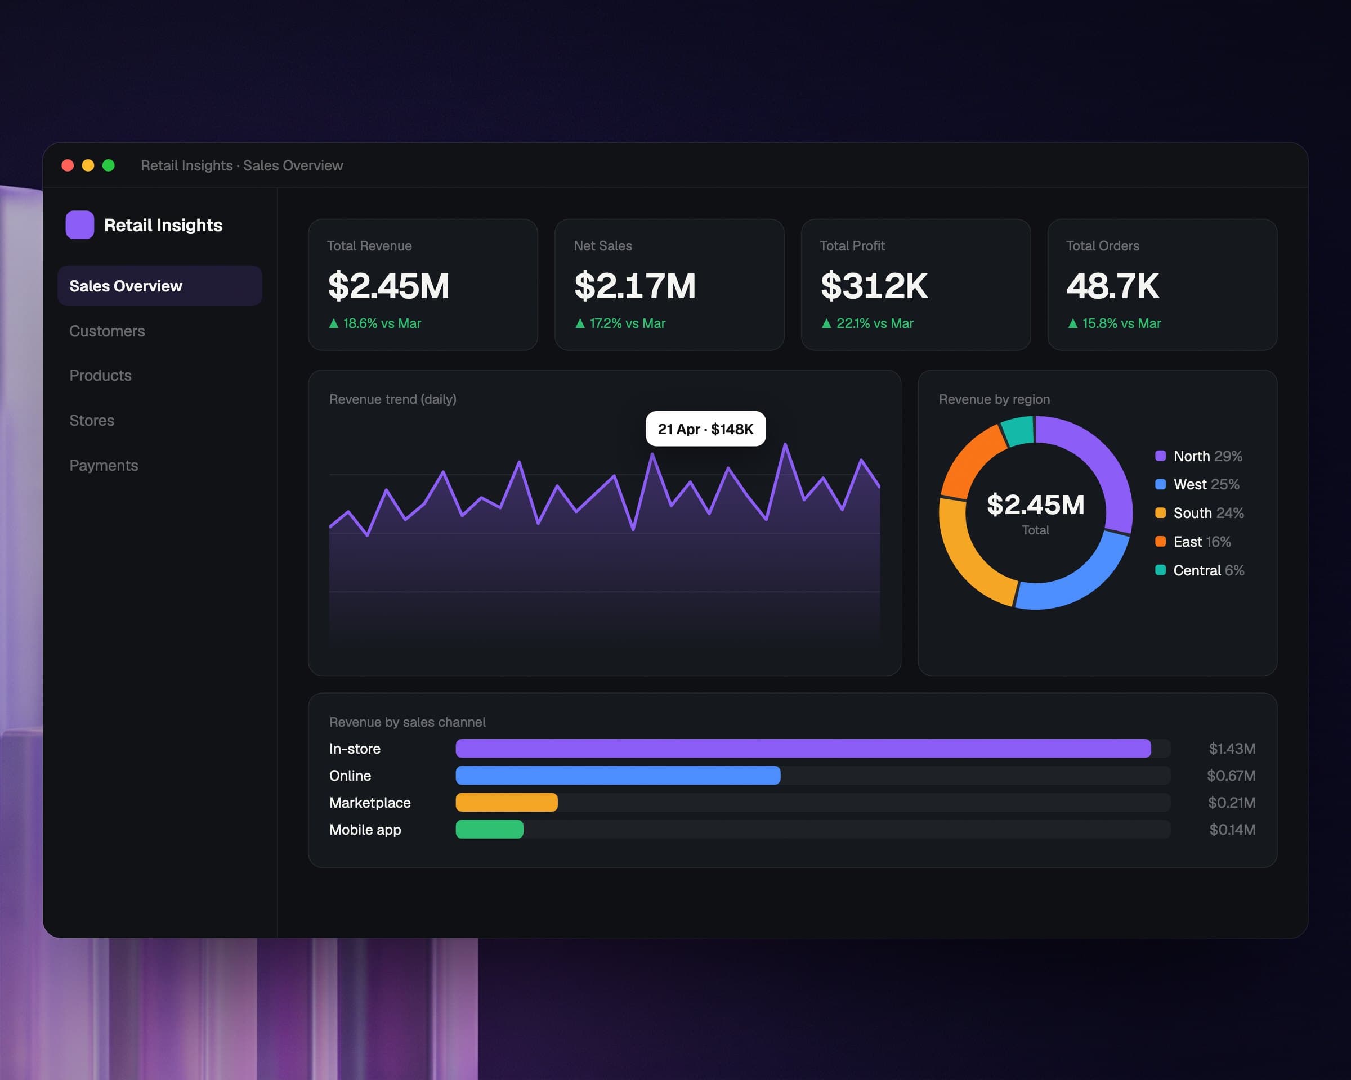The width and height of the screenshot is (1351, 1080).
Task: Open the Sales Overview sidebar item
Action: point(159,286)
